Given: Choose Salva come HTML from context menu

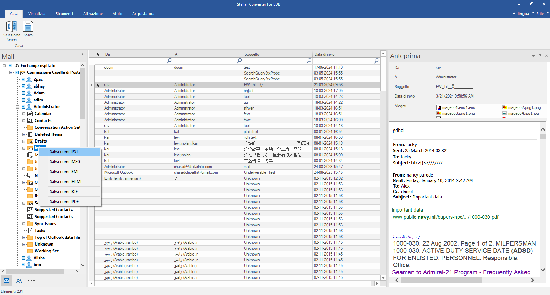Looking at the screenshot, I should pyautogui.click(x=70, y=182).
